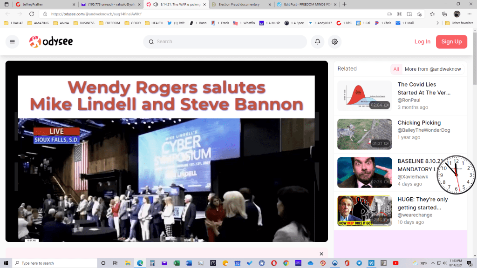The image size is (477, 268).
Task: Expand the bookmarks overflow chevron
Action: 437,23
